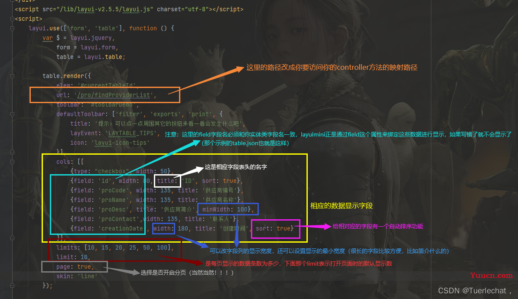
Task: Click the 'proCode' field string
Action: (113, 190)
